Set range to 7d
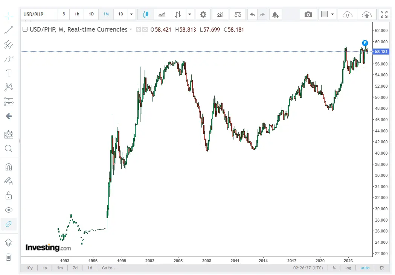 (x=75, y=268)
